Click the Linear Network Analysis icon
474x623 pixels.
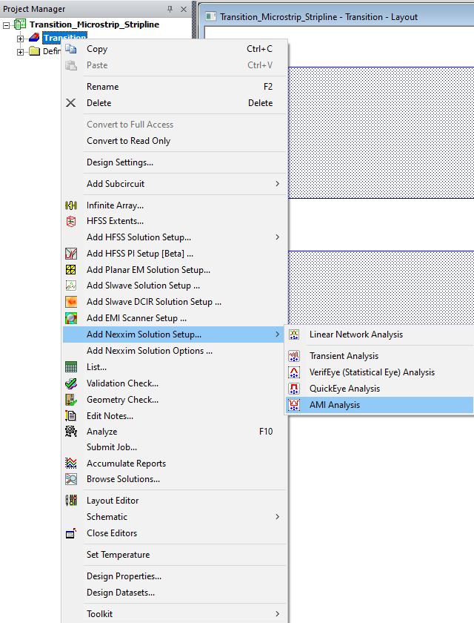pos(294,334)
